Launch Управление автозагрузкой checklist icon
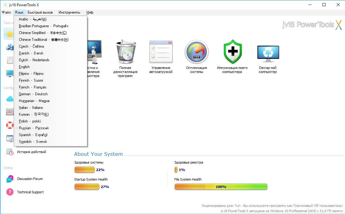 coord(161,52)
